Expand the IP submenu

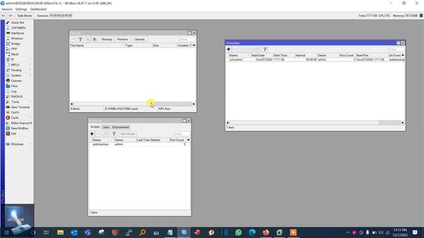click(13, 59)
